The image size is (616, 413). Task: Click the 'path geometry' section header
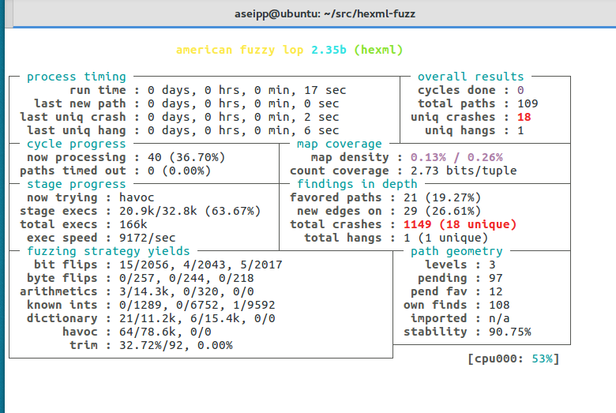pyautogui.click(x=456, y=251)
